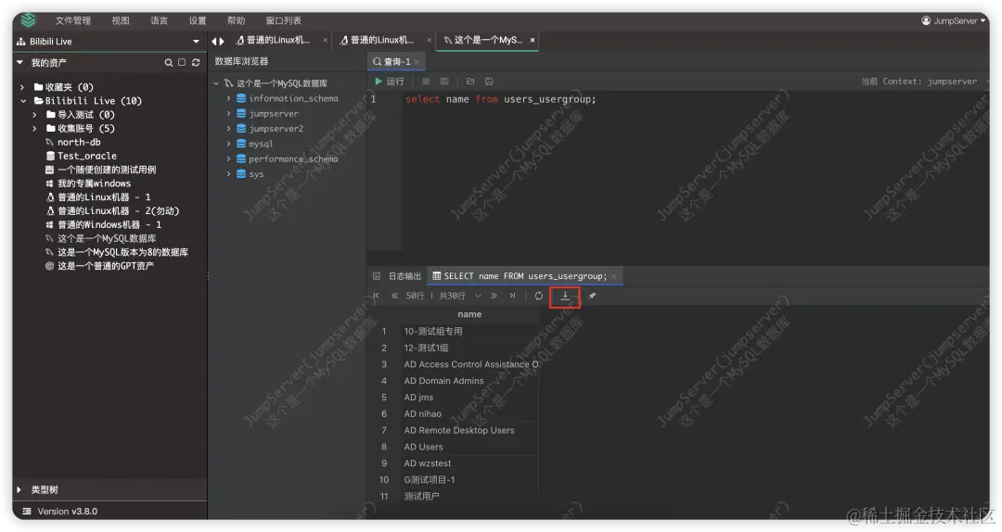
Task: Refresh the query results
Action: point(539,296)
